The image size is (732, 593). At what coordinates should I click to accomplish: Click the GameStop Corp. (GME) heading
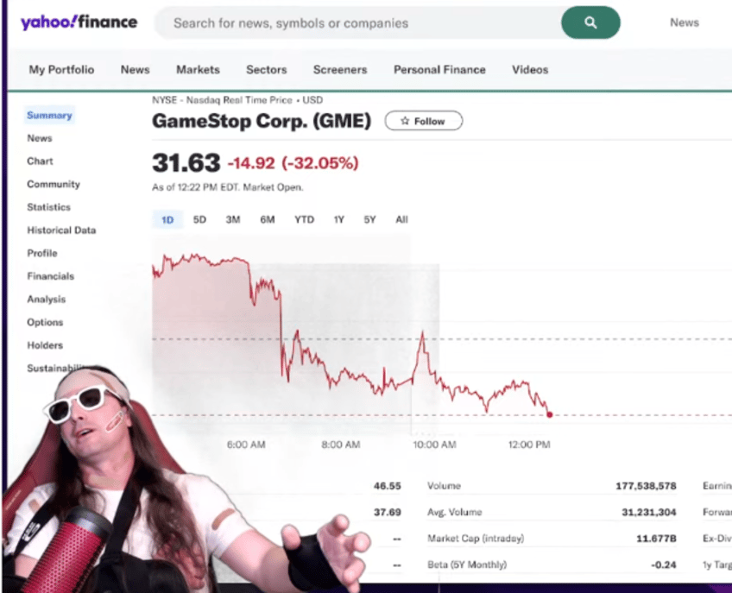262,121
